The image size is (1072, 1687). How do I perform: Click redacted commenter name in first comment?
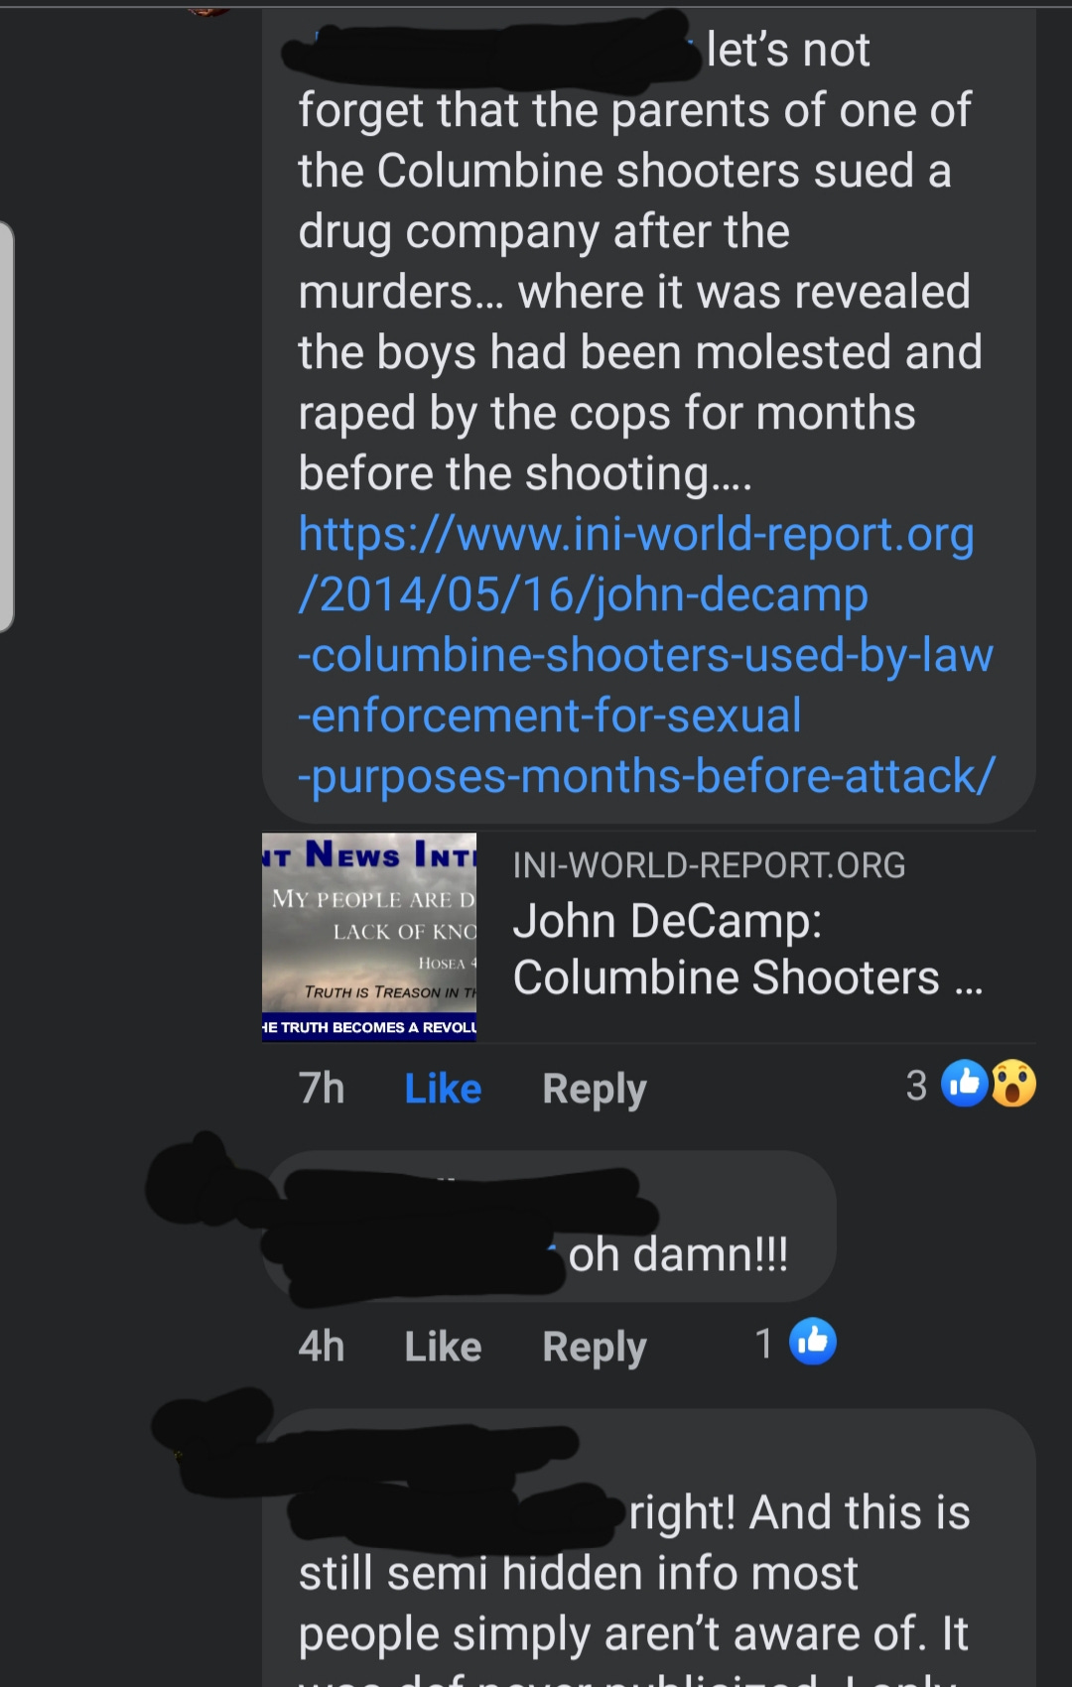[491, 50]
